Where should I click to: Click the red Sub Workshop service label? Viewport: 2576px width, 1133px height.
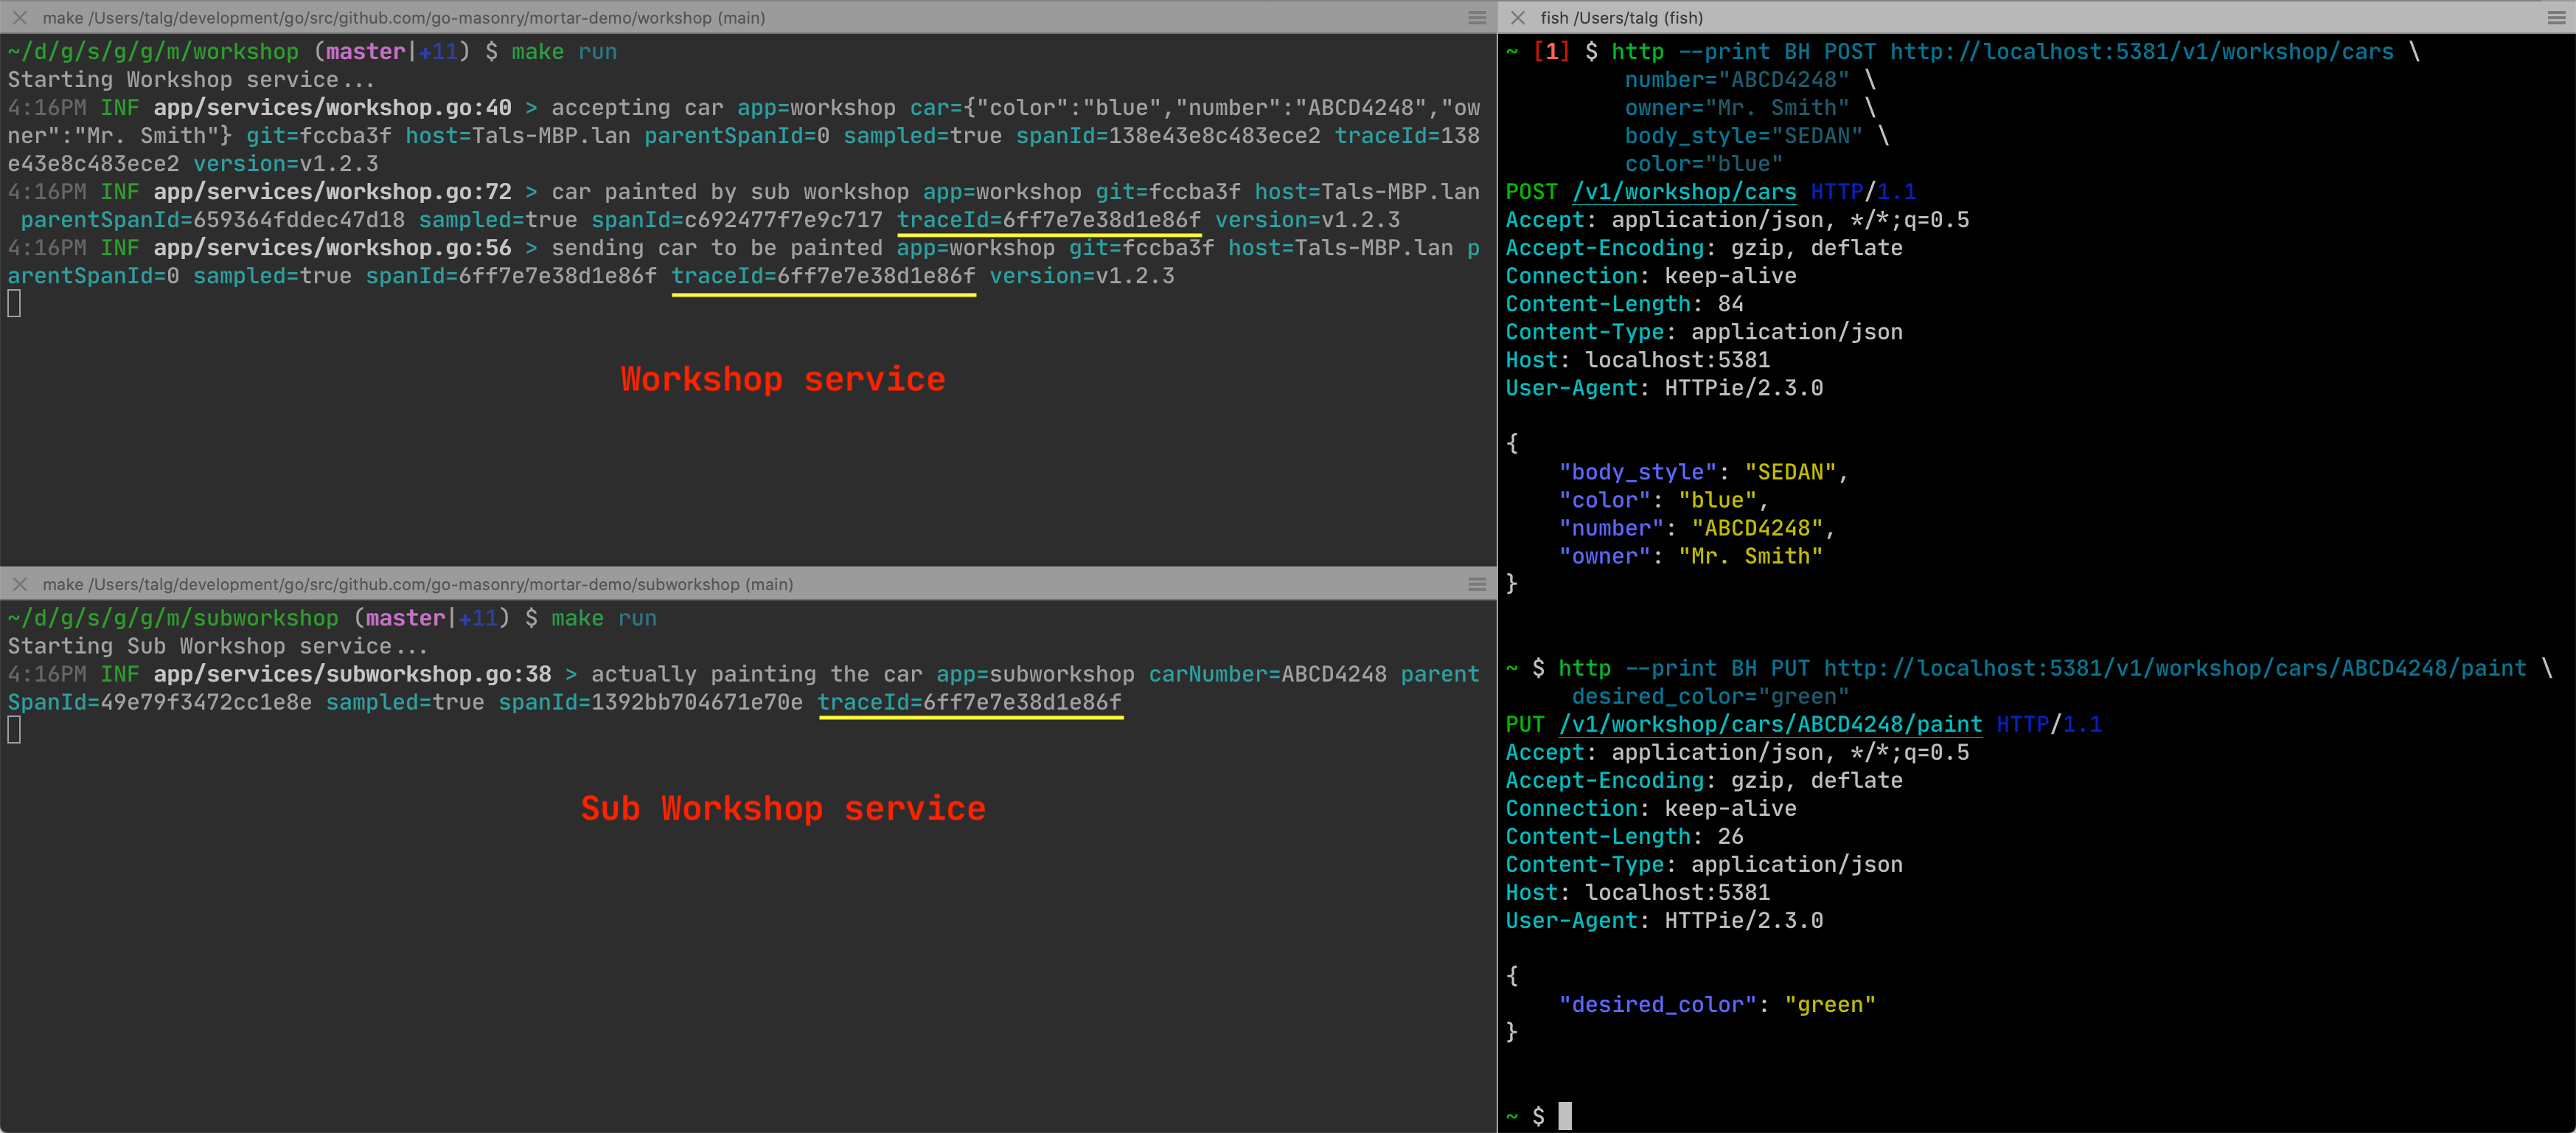pyautogui.click(x=783, y=808)
